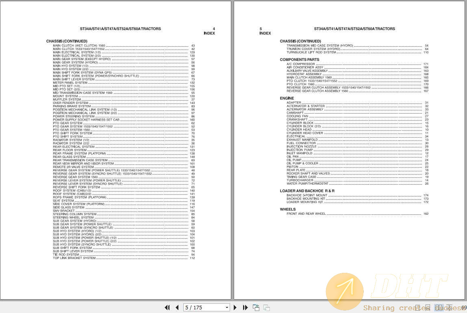
Task: Select the TOP LINK BRACKET SYSTEM entry
Action: point(74,258)
